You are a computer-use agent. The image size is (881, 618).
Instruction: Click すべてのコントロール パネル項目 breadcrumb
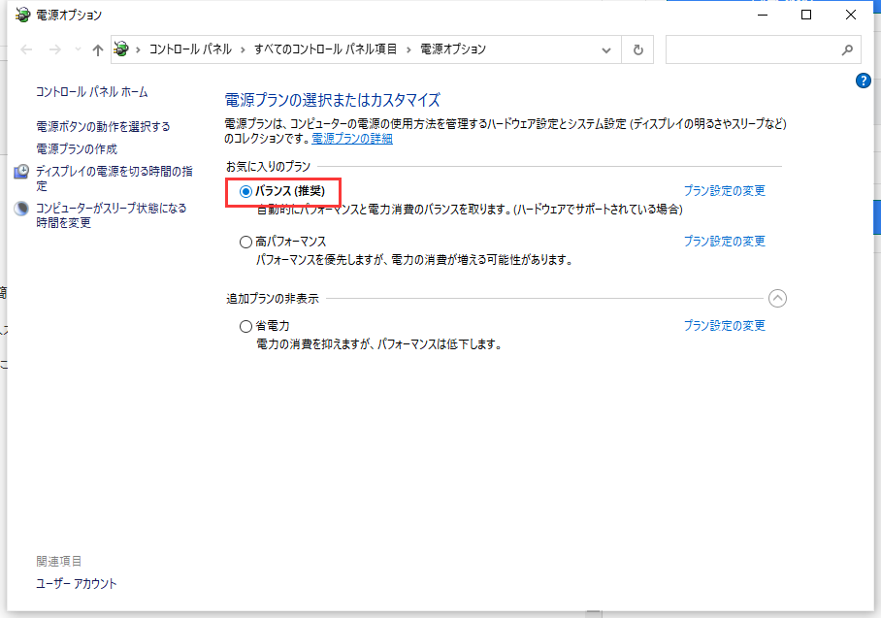(x=325, y=49)
